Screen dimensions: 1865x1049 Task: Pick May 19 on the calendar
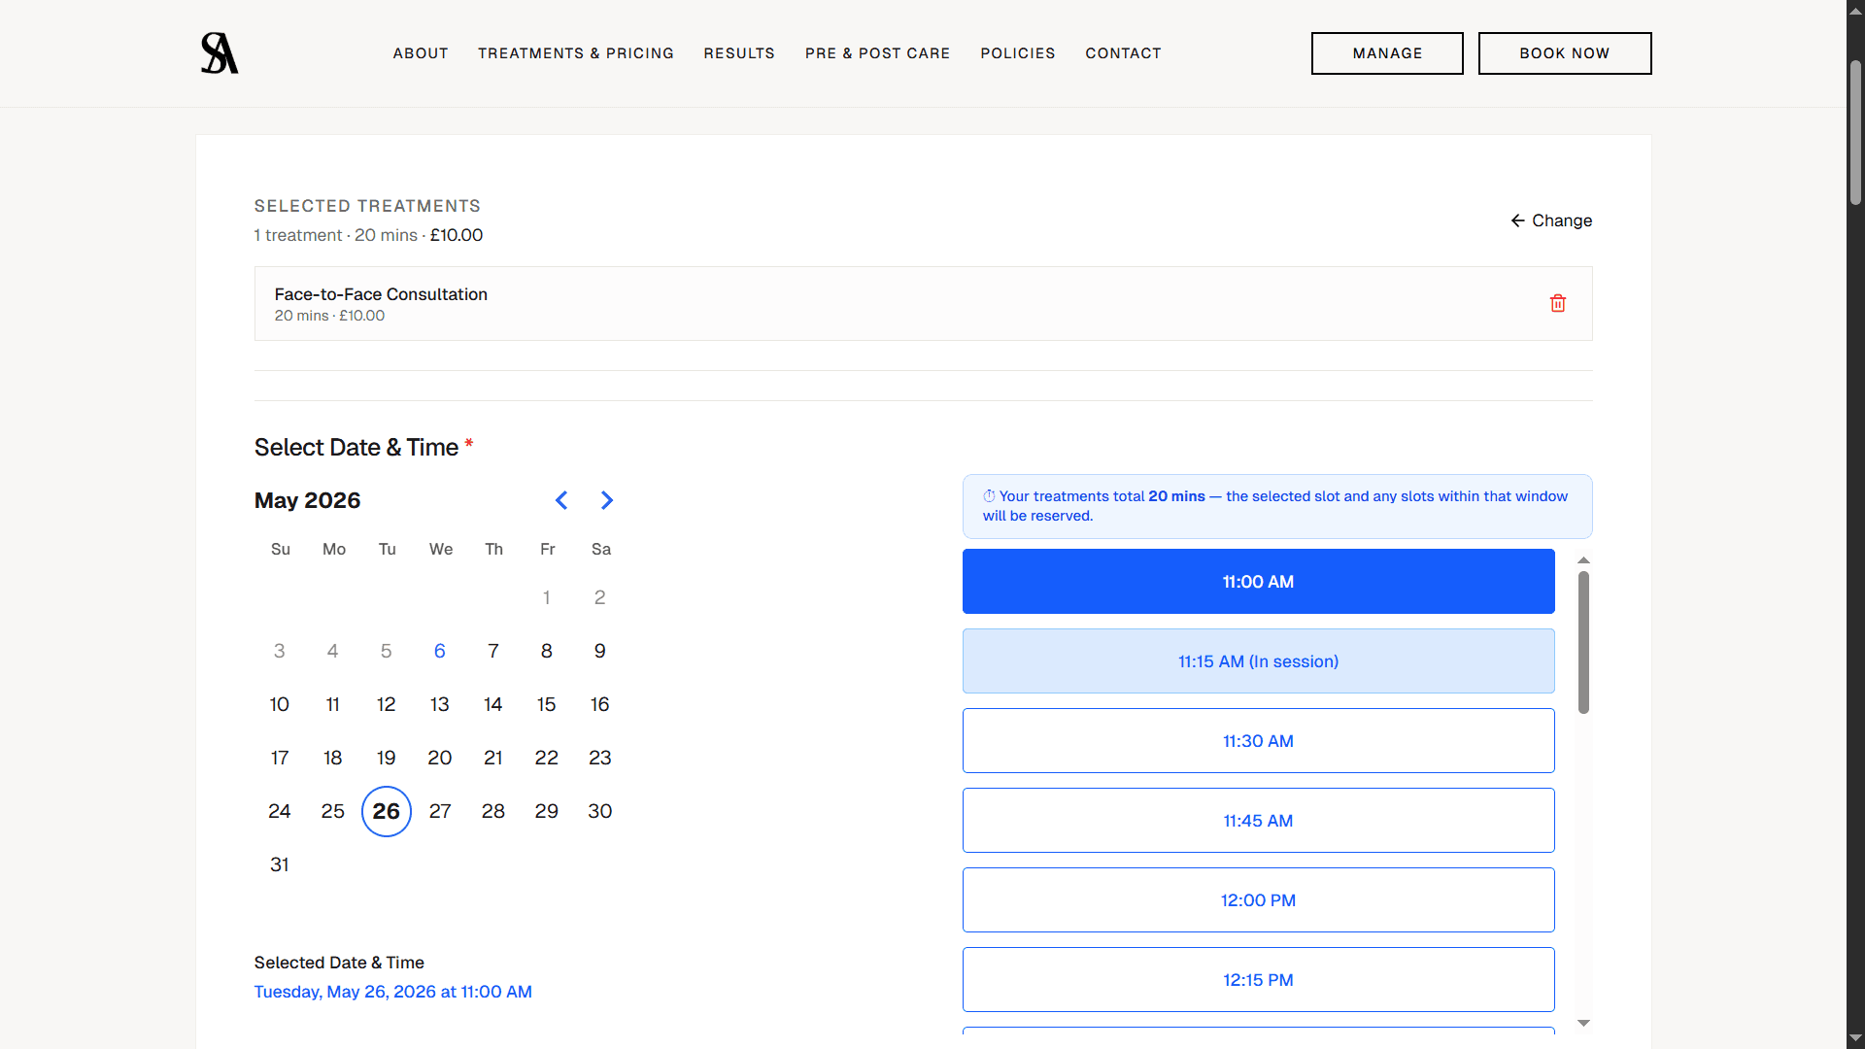tap(387, 758)
